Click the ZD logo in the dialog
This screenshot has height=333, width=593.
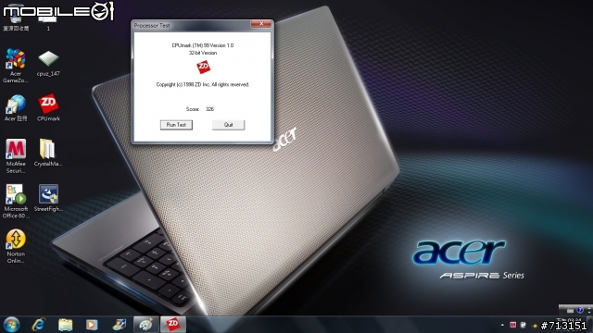tap(204, 67)
